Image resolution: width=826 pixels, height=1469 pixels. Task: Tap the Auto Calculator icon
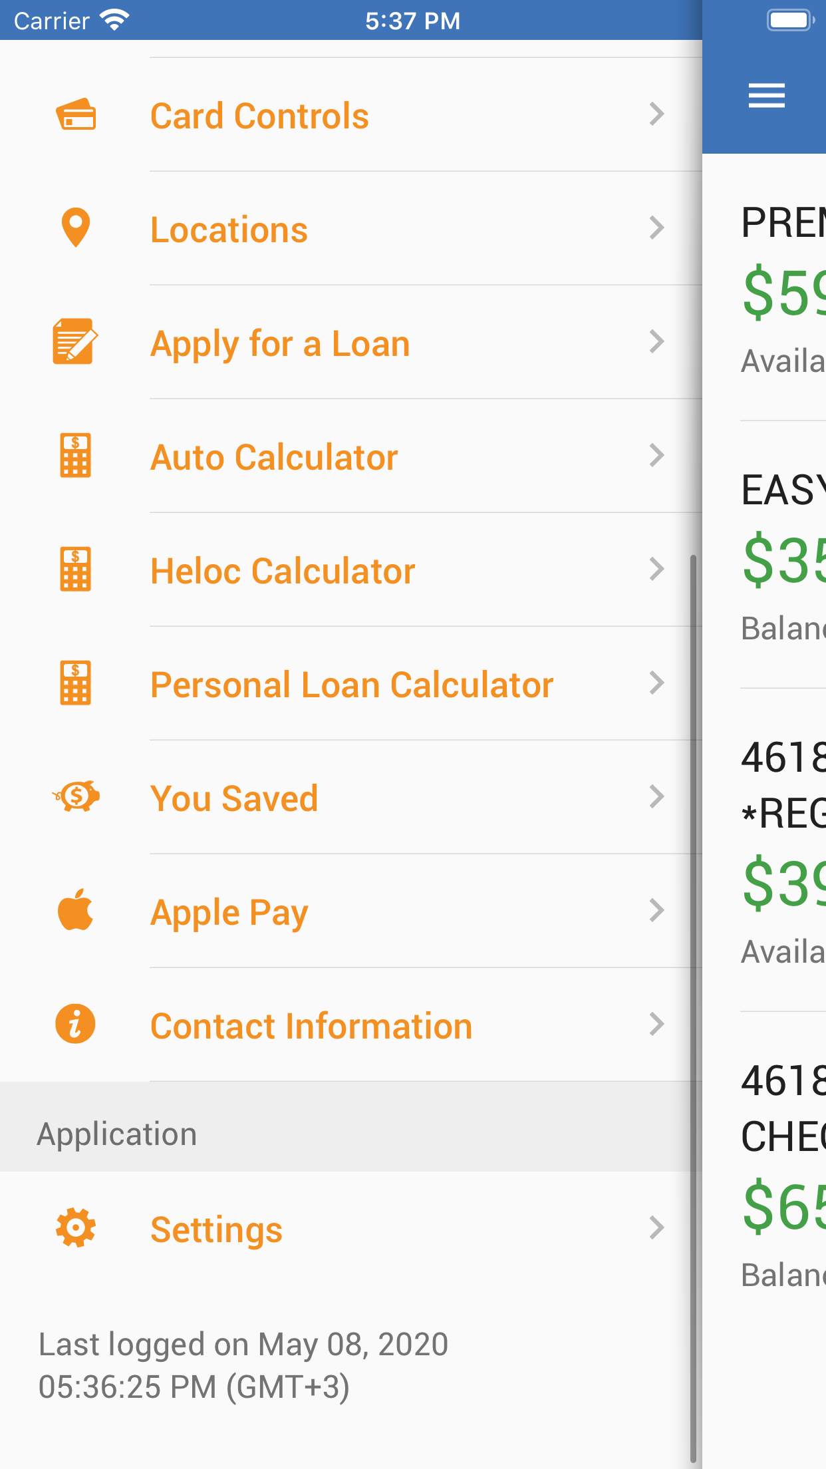(x=75, y=456)
